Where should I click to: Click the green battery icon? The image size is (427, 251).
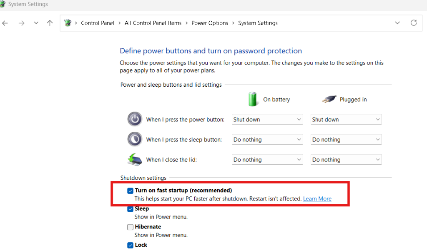pyautogui.click(x=253, y=99)
